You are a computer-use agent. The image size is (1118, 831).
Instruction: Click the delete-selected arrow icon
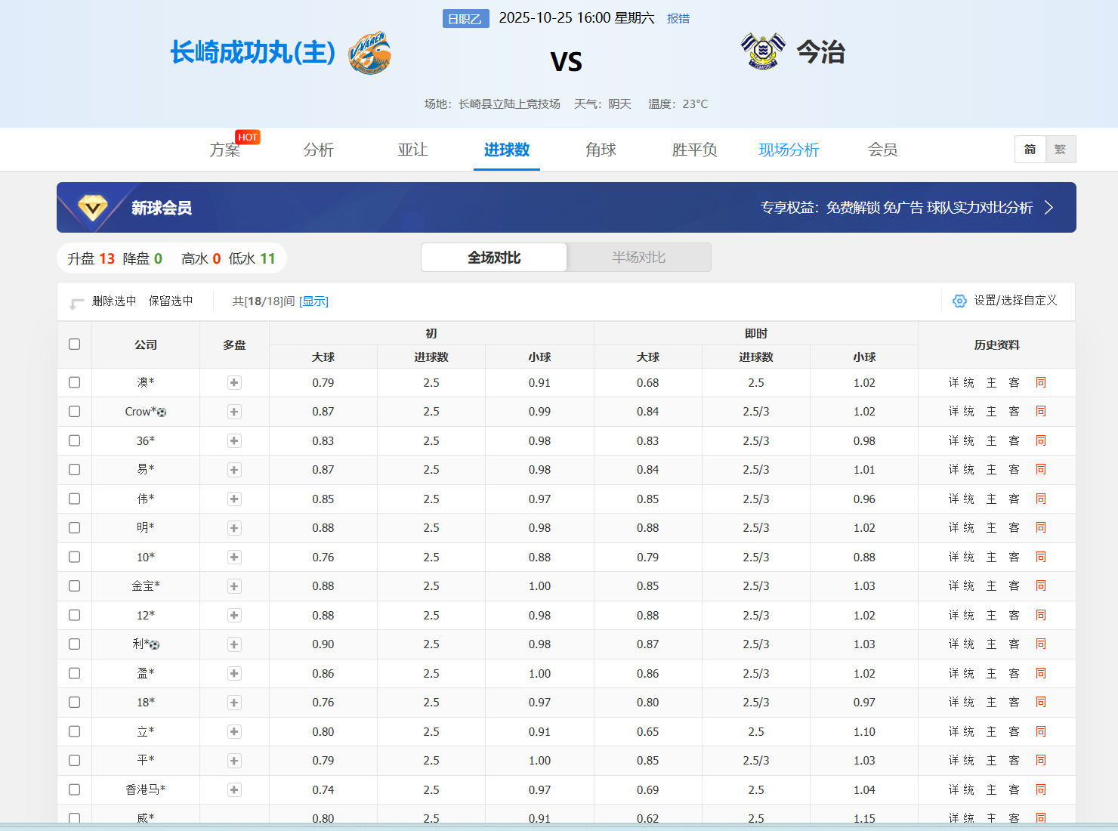[76, 303]
